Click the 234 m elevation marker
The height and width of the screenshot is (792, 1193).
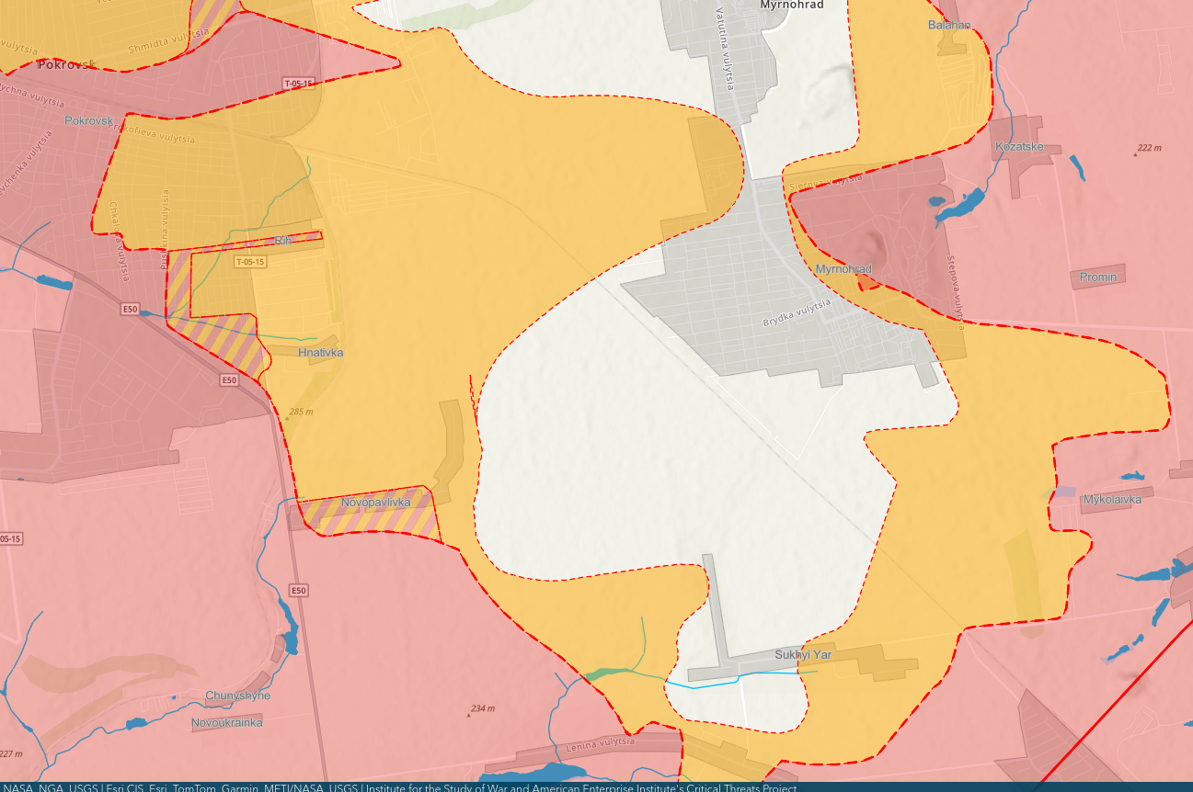point(479,709)
